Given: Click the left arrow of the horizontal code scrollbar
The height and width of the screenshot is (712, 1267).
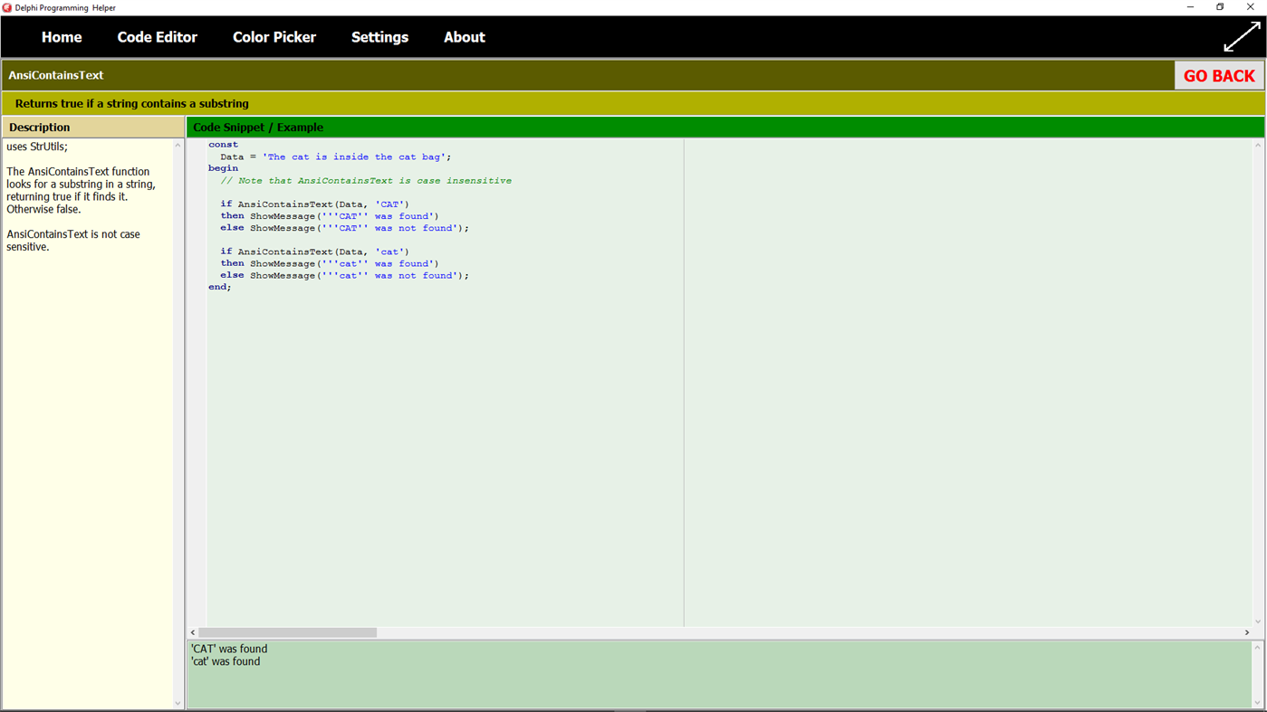Looking at the screenshot, I should tap(193, 632).
